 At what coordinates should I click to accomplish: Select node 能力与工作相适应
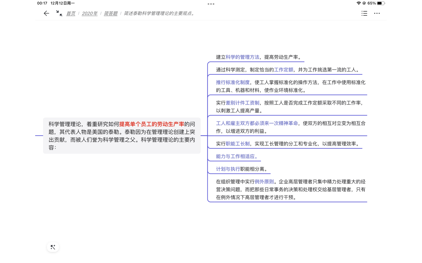coord(237,156)
